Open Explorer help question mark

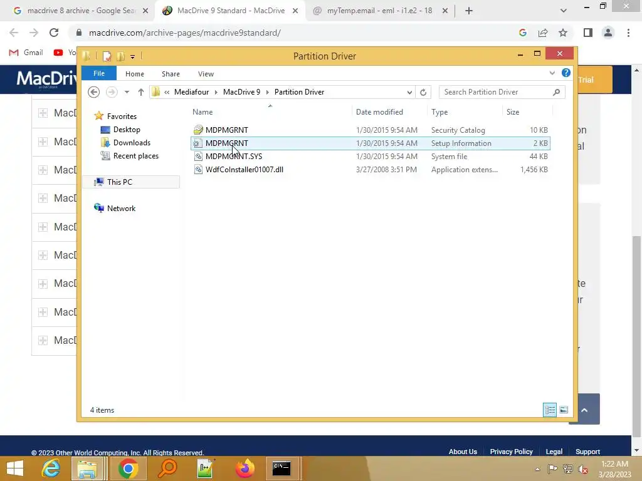point(566,73)
